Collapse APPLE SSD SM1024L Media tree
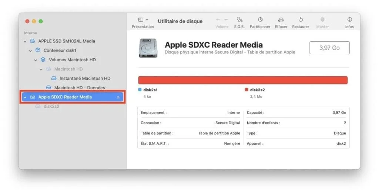Screen dimensions: 379x194 pos(25,41)
